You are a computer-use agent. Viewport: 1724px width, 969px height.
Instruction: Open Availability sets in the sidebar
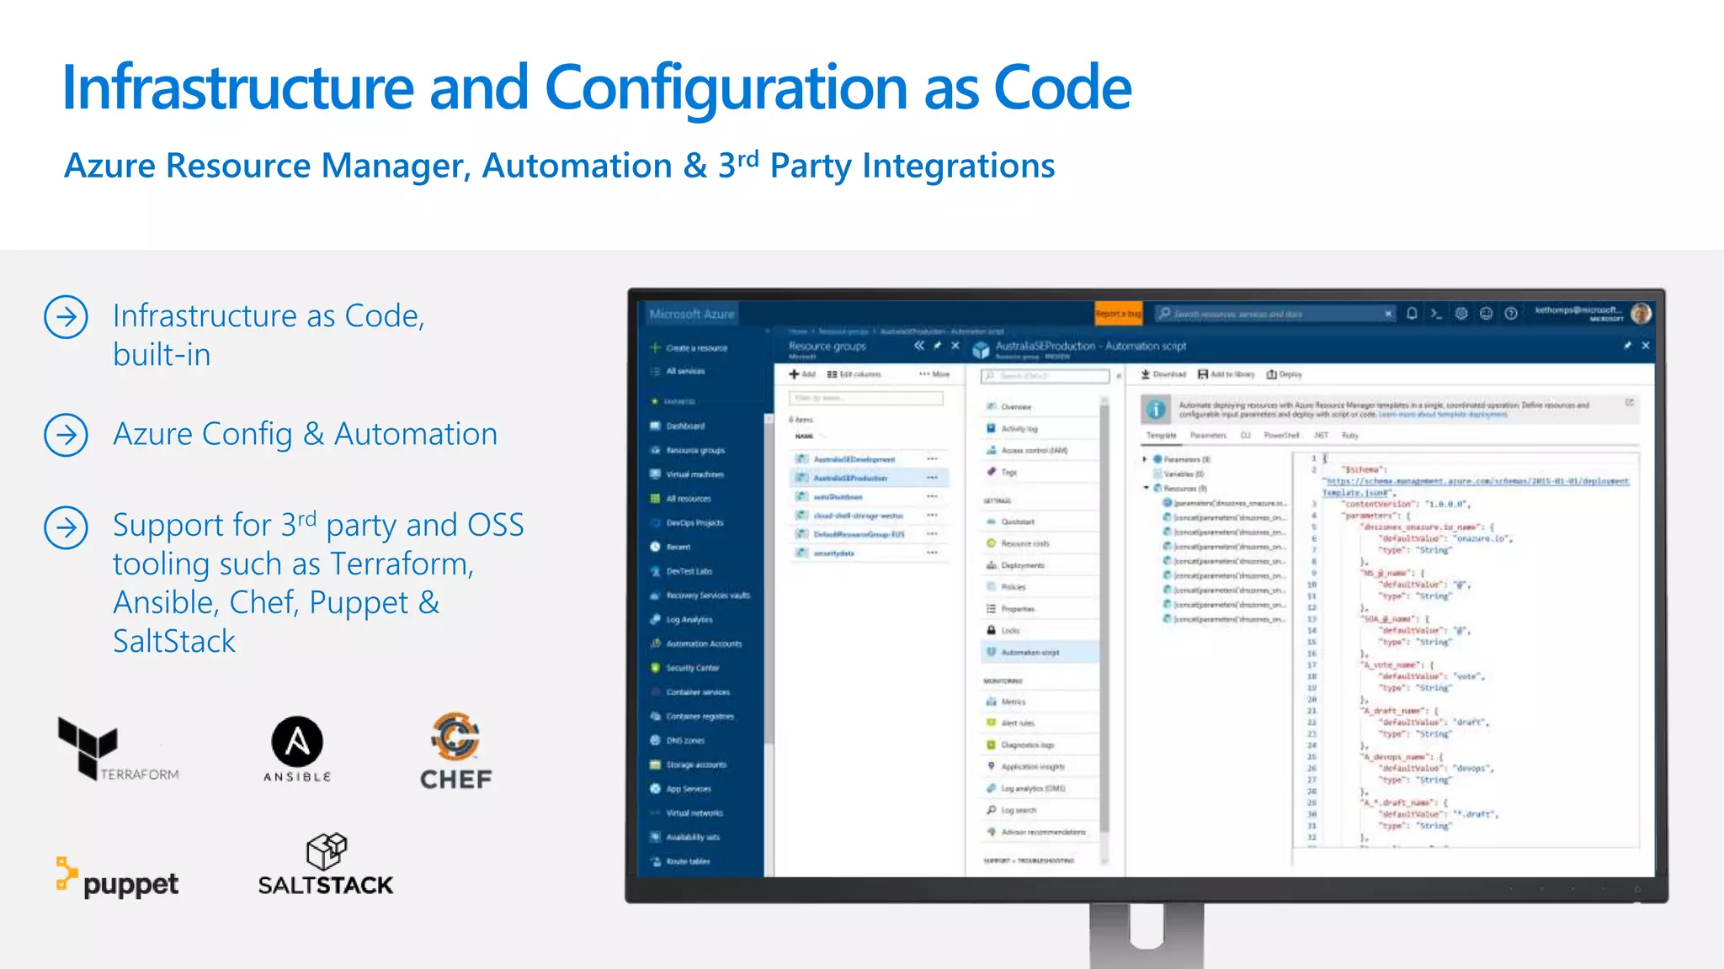686,838
